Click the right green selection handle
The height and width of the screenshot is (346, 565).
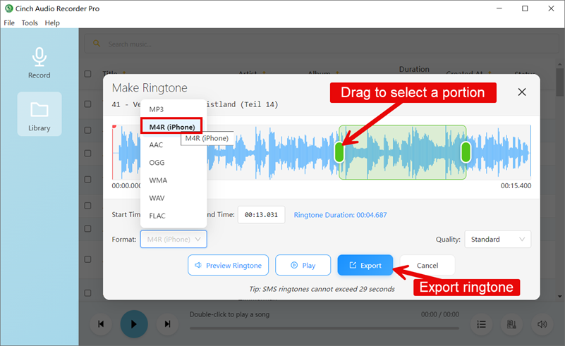point(466,152)
